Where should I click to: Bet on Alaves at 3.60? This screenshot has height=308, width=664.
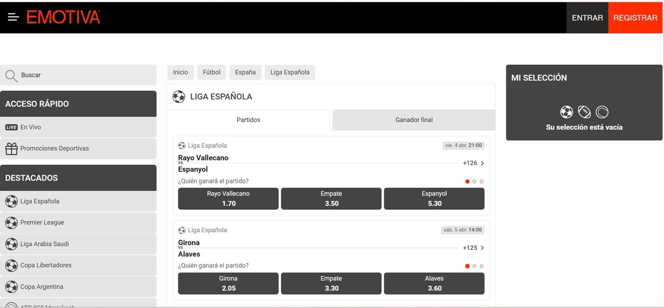coord(434,283)
